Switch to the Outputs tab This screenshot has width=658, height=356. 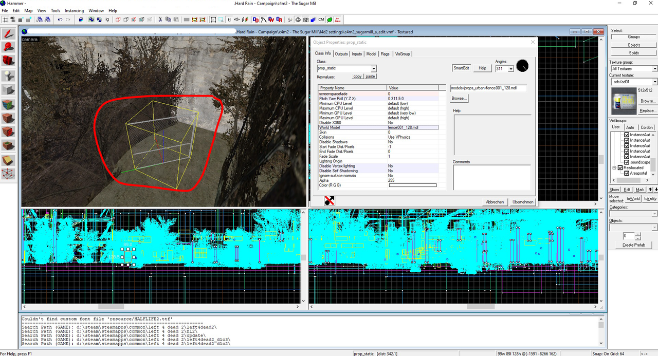point(341,54)
